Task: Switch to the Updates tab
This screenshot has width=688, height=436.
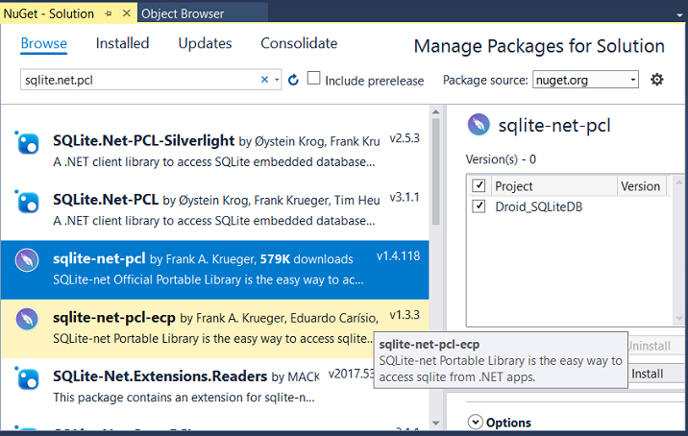Action: (x=205, y=43)
